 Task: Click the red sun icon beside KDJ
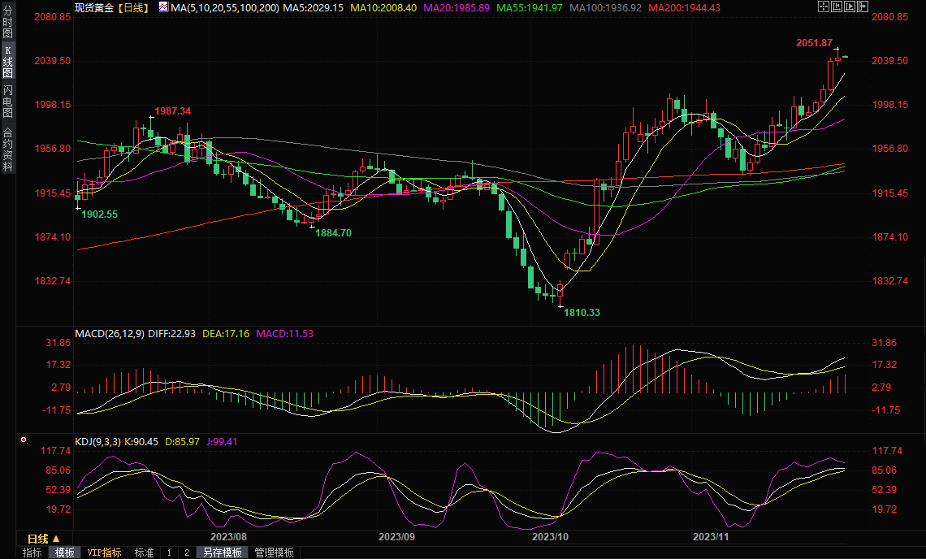click(24, 440)
